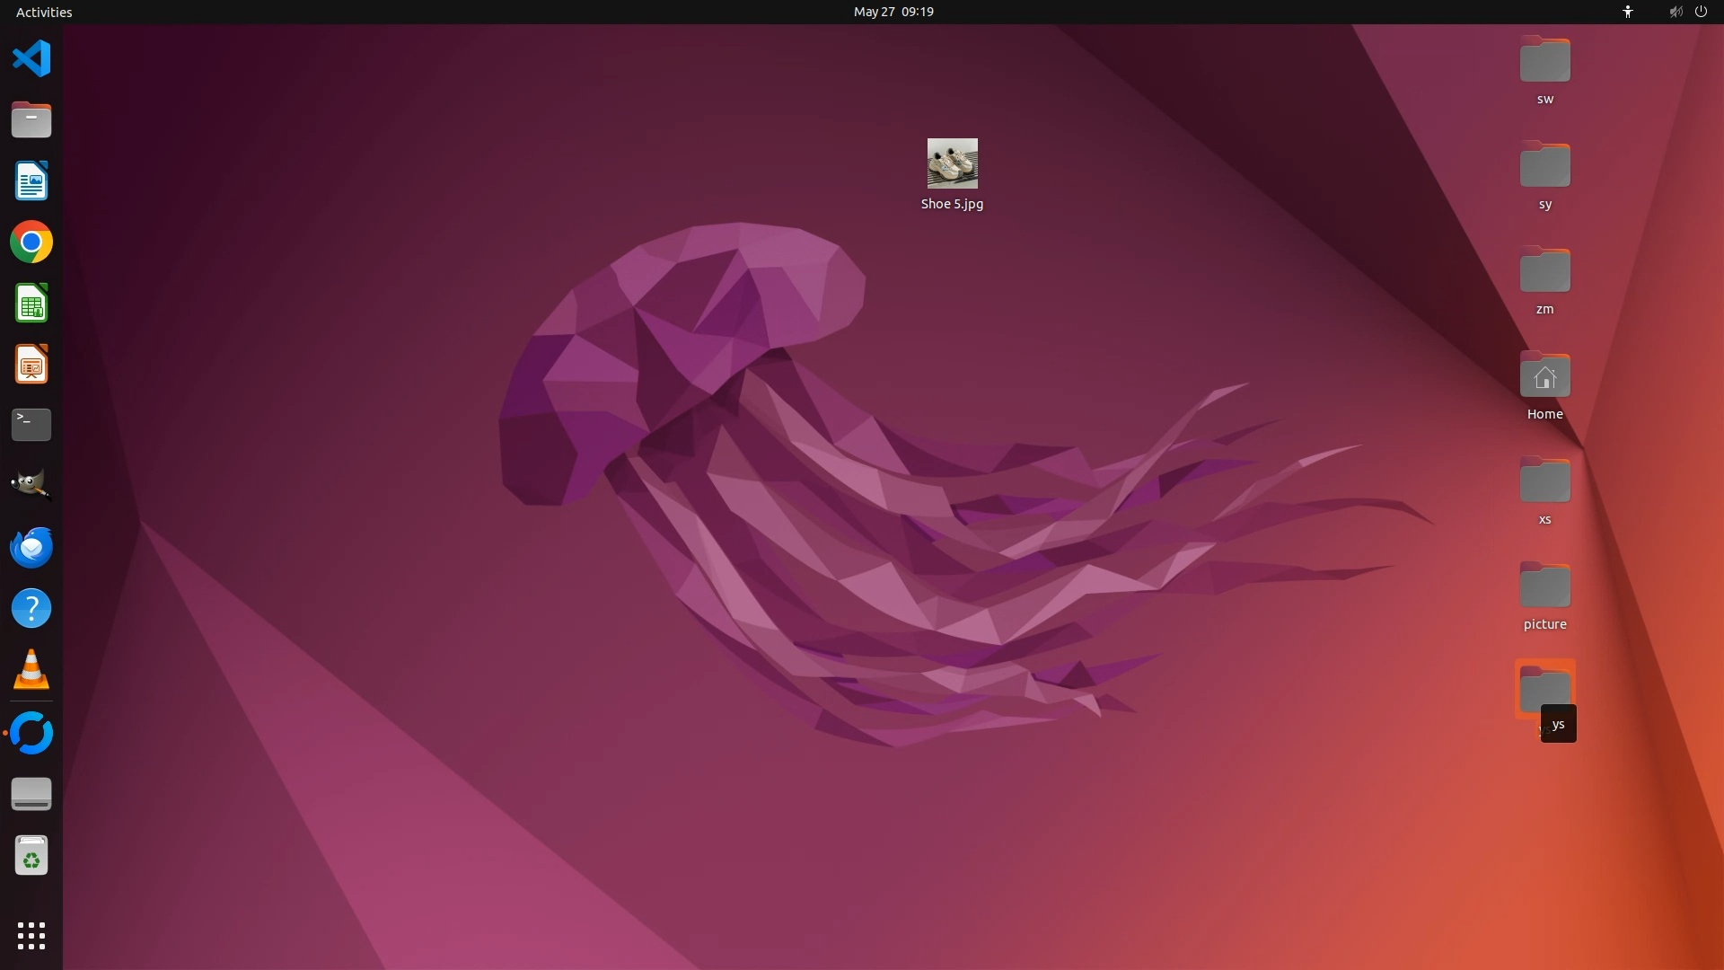Open the date and time menu
Viewport: 1724px width, 970px height.
(893, 12)
